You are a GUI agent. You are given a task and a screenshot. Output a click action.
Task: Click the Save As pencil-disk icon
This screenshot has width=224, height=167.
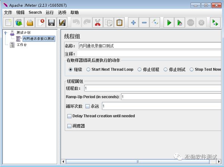click(62, 23)
